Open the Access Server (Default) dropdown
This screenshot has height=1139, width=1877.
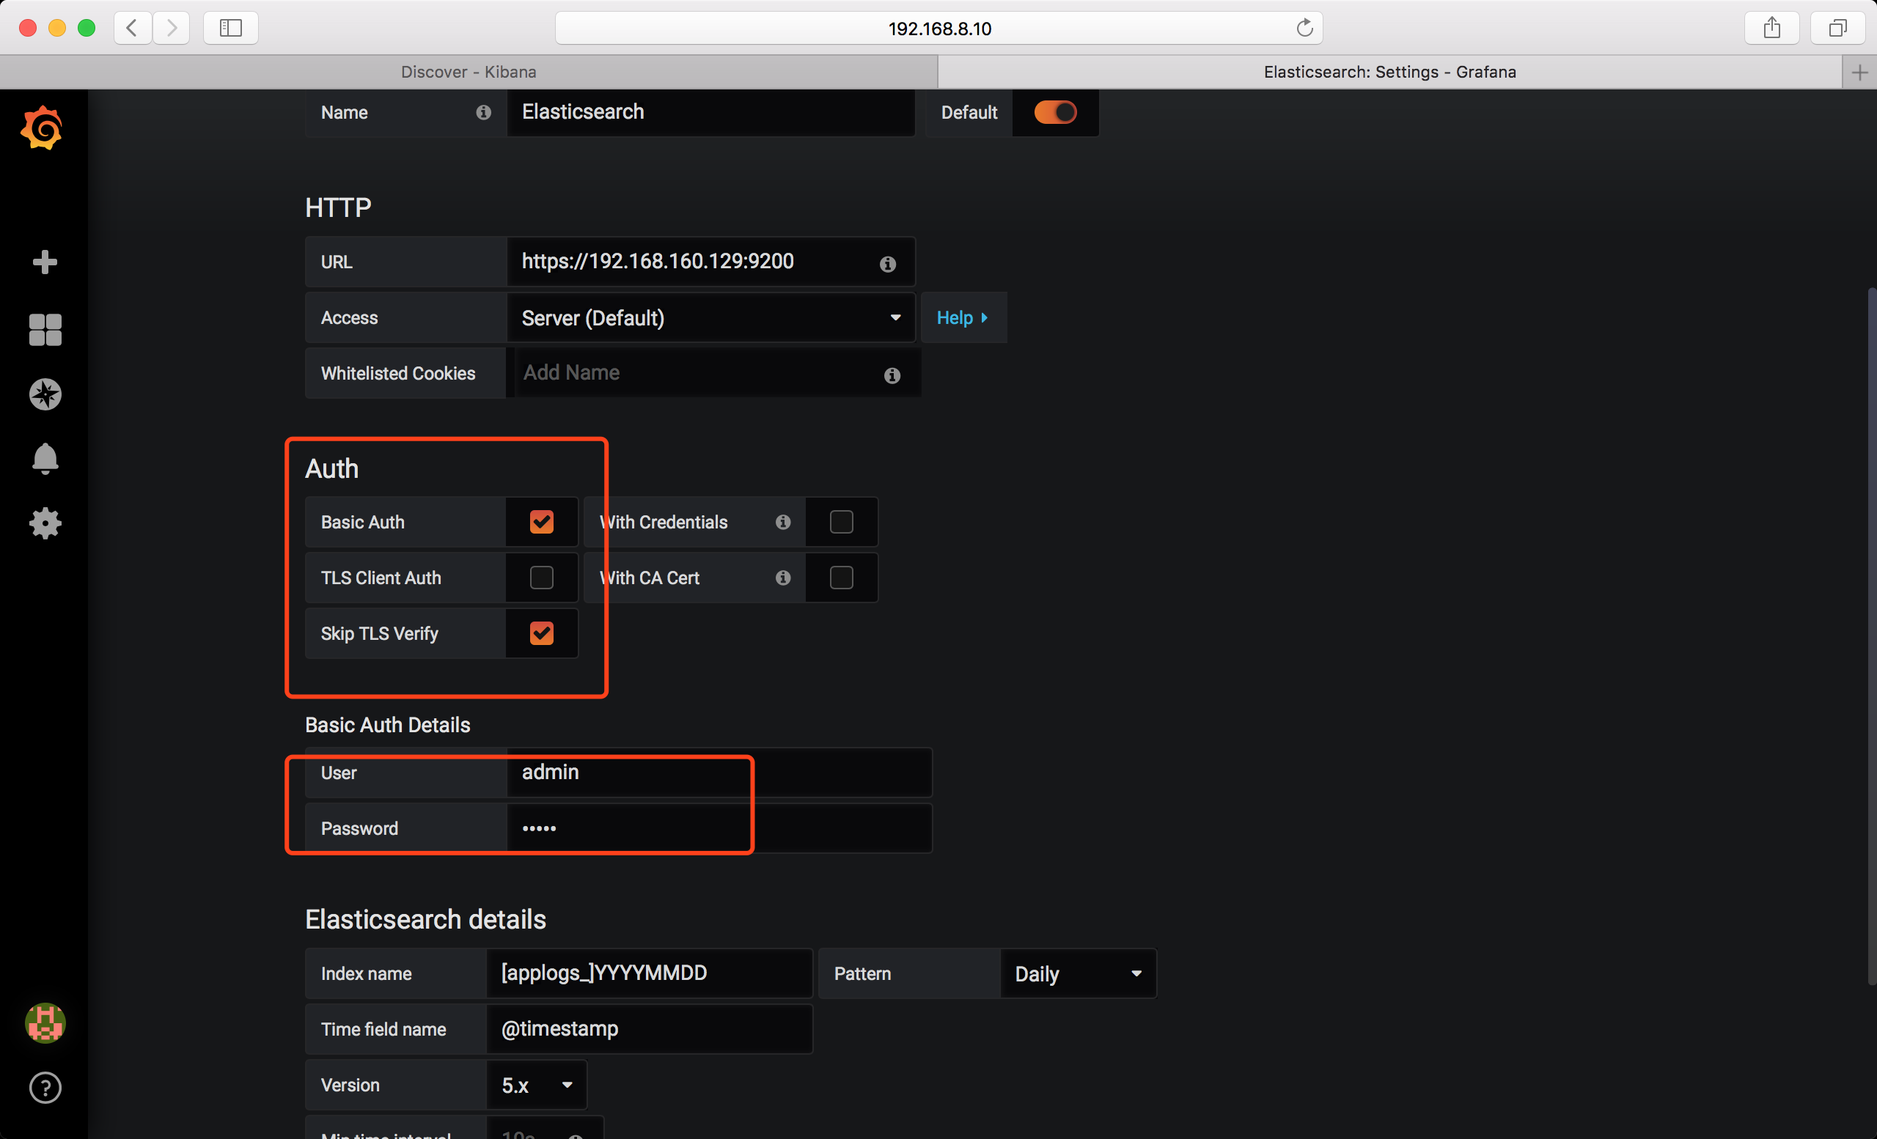710,318
